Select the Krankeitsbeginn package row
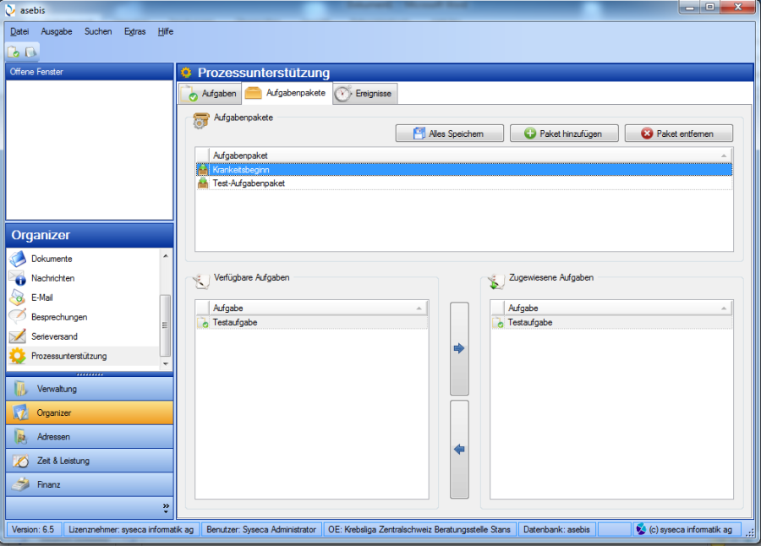Screen dimensions: 761x546 (464, 170)
